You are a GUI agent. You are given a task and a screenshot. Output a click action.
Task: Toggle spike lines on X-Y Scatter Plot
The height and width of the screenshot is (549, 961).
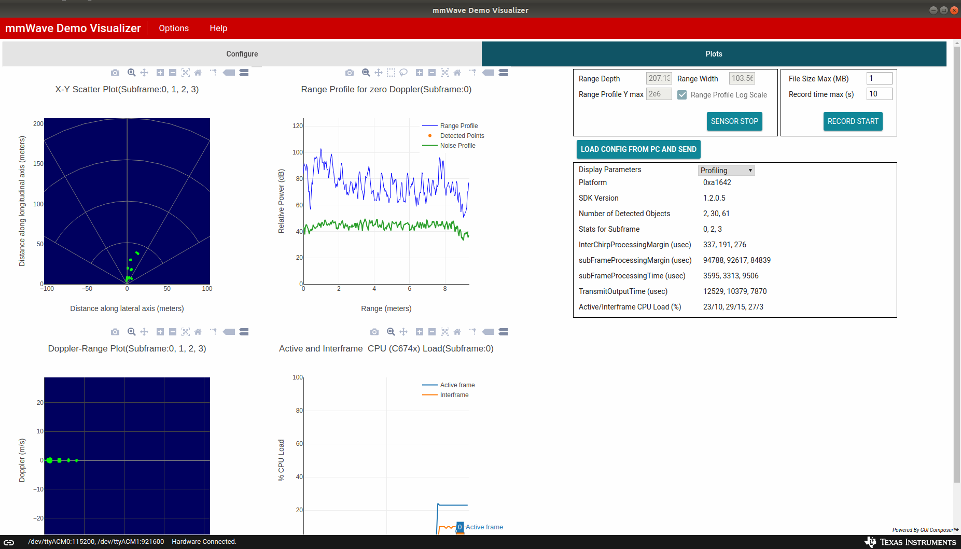pyautogui.click(x=213, y=73)
